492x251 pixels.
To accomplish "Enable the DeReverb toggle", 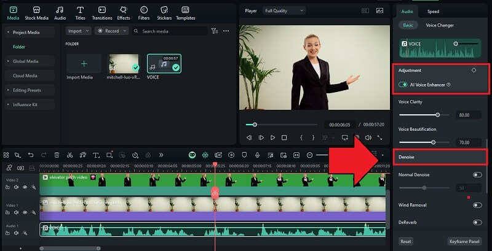I will coord(477,223).
